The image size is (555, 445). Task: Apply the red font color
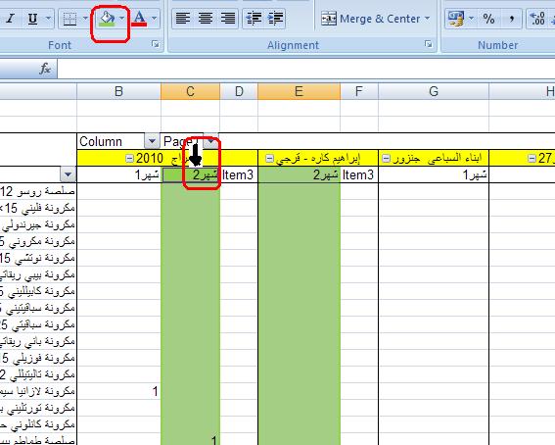pyautogui.click(x=139, y=19)
